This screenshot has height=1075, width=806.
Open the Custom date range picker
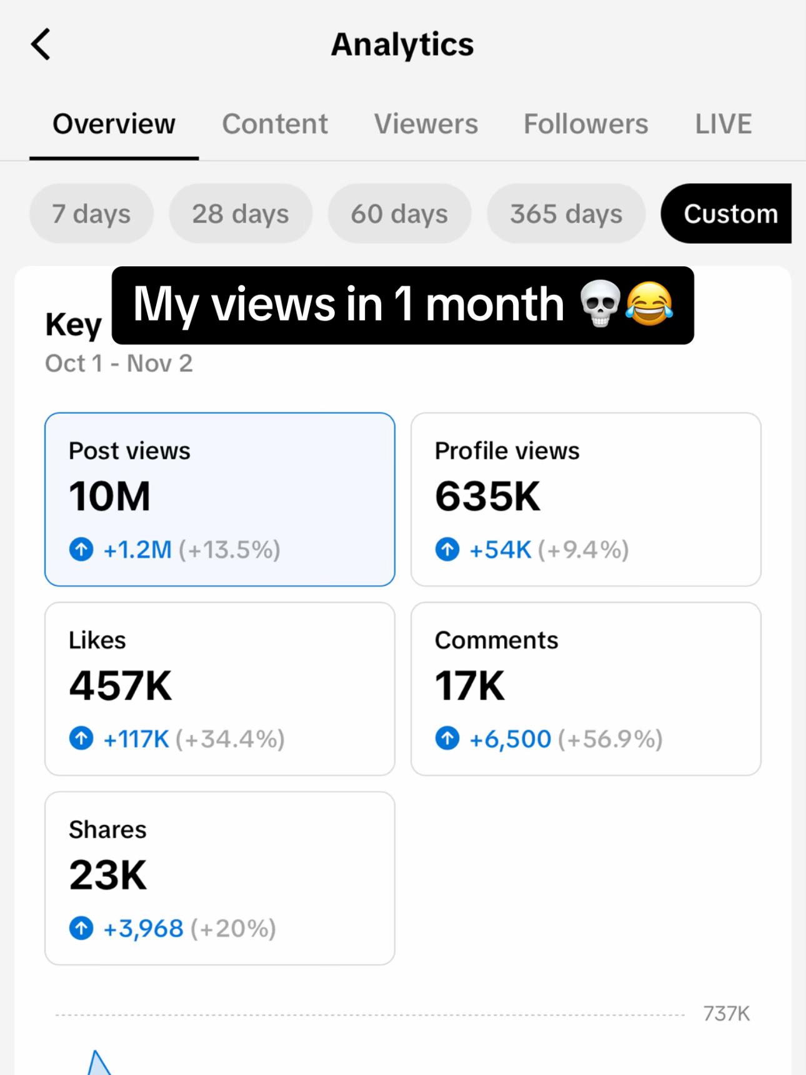[x=726, y=213]
